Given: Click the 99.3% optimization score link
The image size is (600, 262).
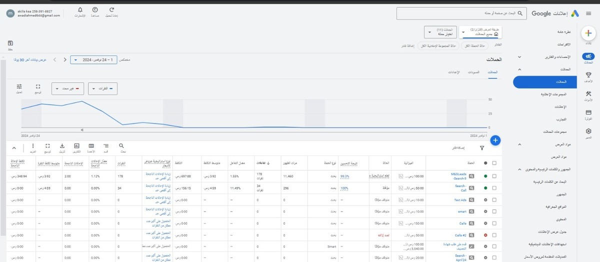Looking at the screenshot, I should 344,176.
